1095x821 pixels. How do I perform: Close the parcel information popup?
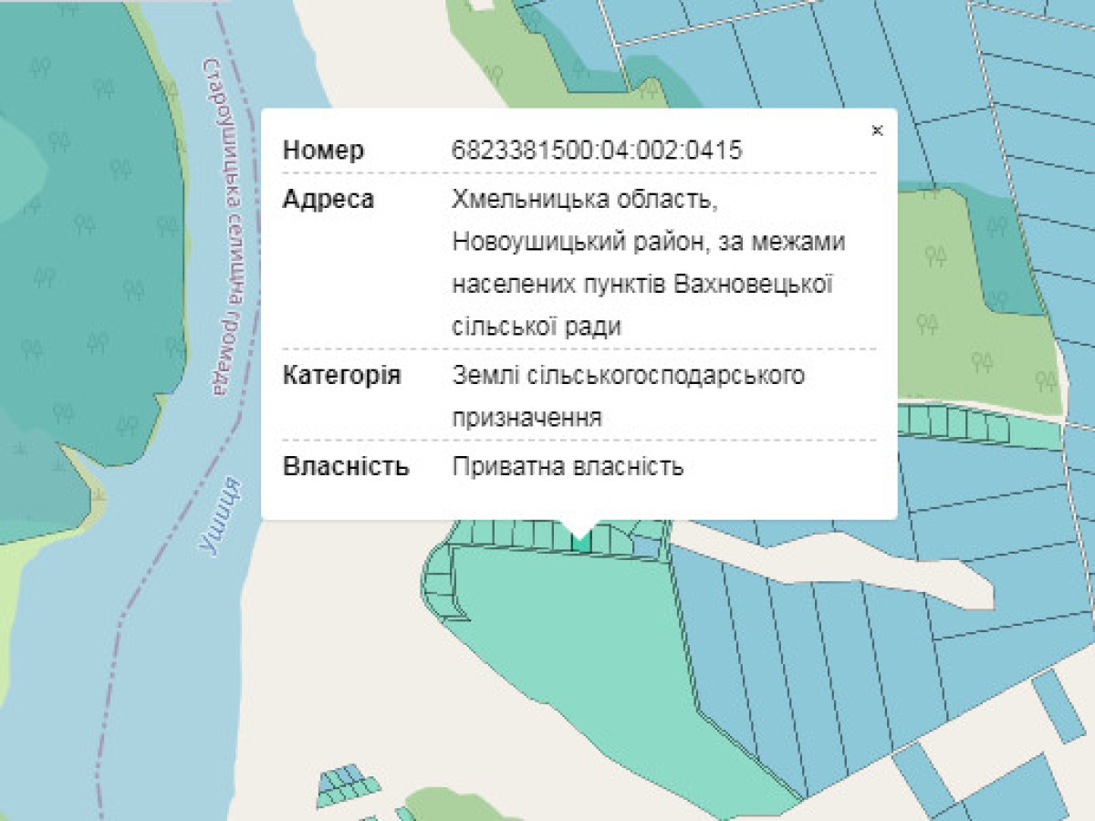click(x=877, y=130)
